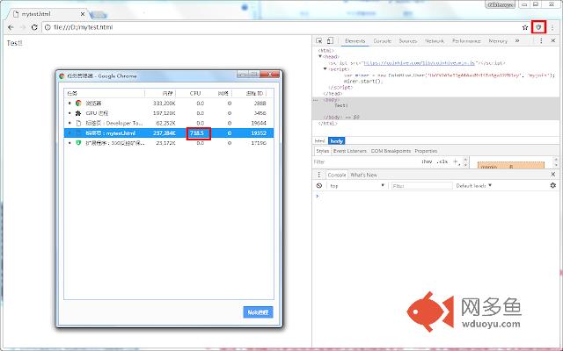Toggle the DevTools device toolbar
The image size is (563, 351).
(331, 41)
